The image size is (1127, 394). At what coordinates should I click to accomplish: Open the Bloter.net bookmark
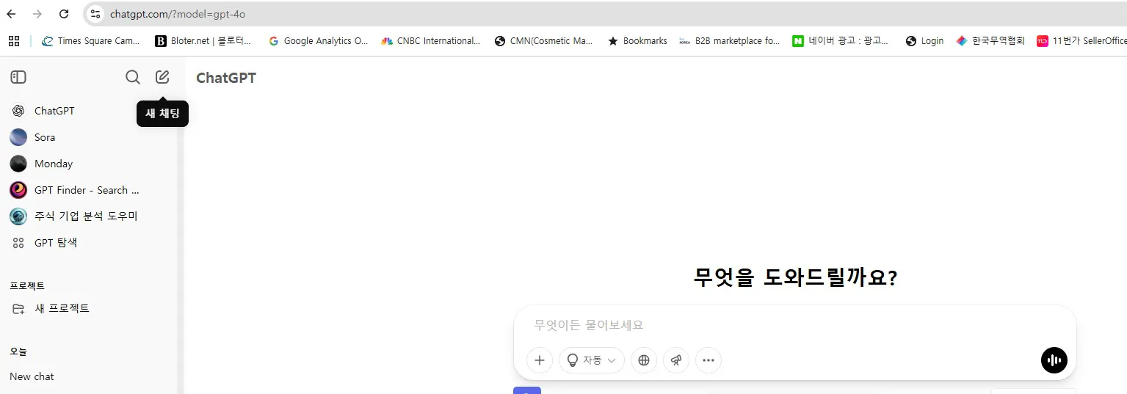203,41
